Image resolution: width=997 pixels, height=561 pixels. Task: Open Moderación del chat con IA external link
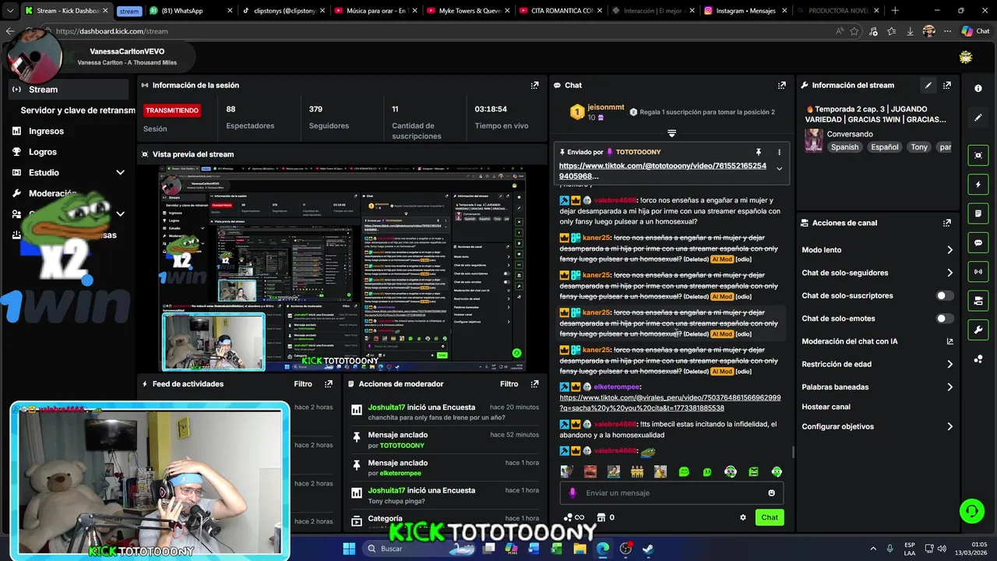pyautogui.click(x=949, y=341)
